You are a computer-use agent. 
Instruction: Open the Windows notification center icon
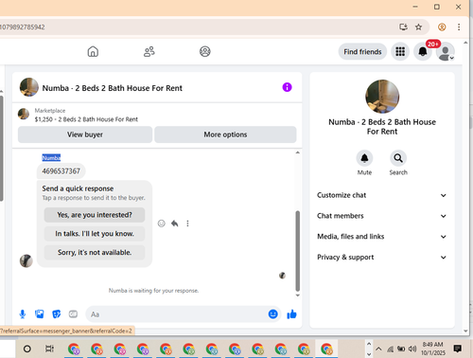click(x=457, y=349)
